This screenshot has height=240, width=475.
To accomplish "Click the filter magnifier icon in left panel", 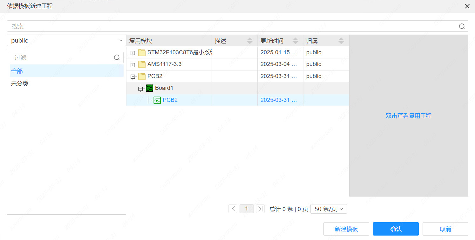I will click(x=117, y=57).
